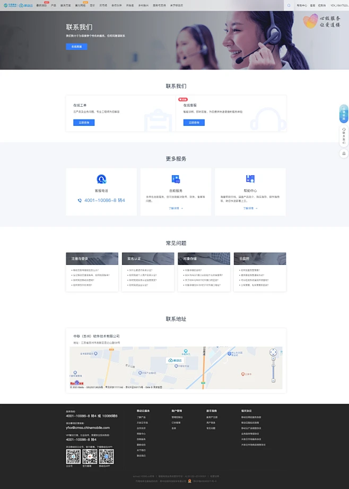The height and width of the screenshot is (489, 349).
Task: Click the 客服电话 headset icon
Action: tap(101, 179)
